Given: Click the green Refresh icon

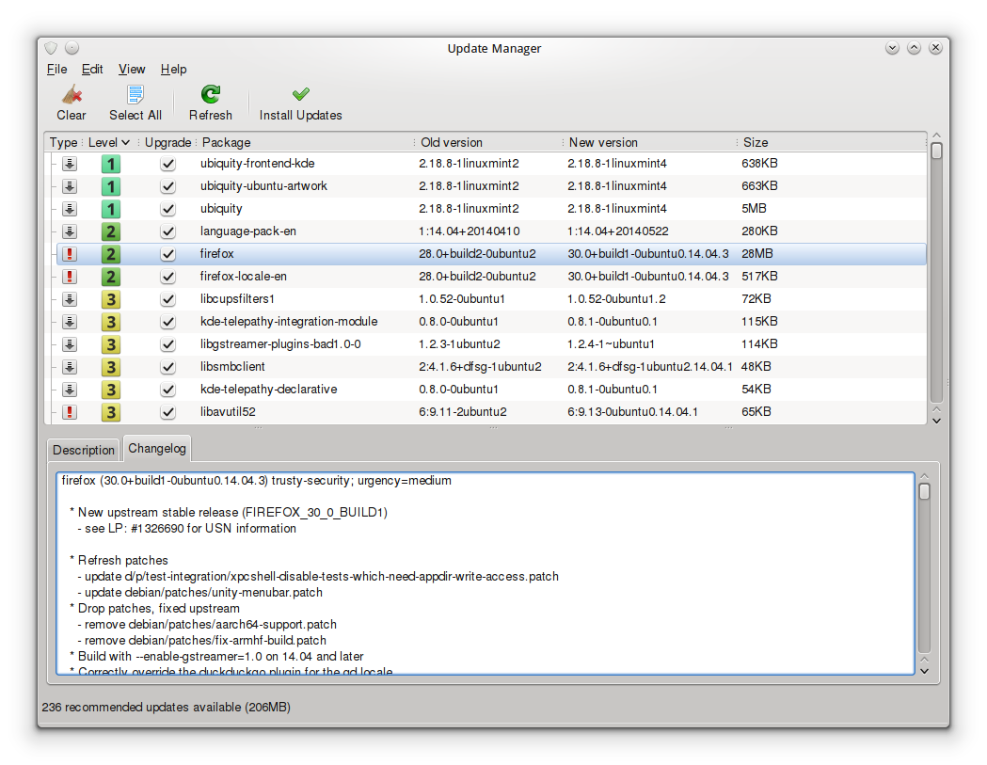Looking at the screenshot, I should point(210,94).
